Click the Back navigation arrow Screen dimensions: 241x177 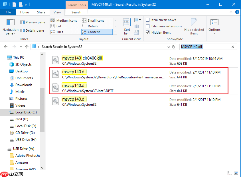pos(6,47)
